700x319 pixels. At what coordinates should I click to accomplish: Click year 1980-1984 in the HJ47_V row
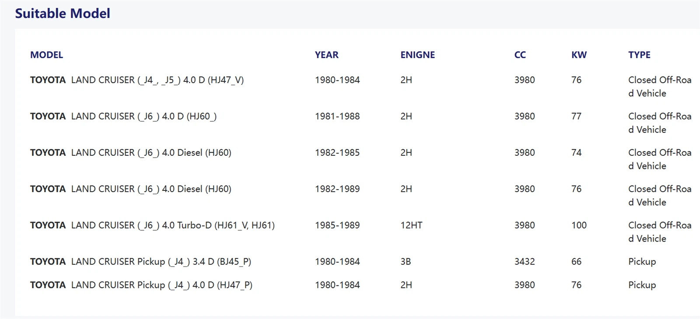click(337, 80)
